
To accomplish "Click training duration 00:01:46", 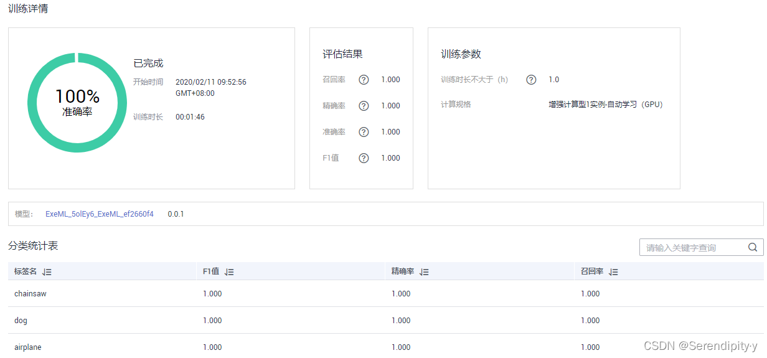I will point(190,117).
